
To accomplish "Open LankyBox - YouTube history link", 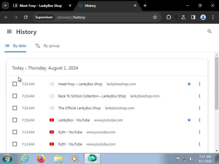I will tap(74, 120).
